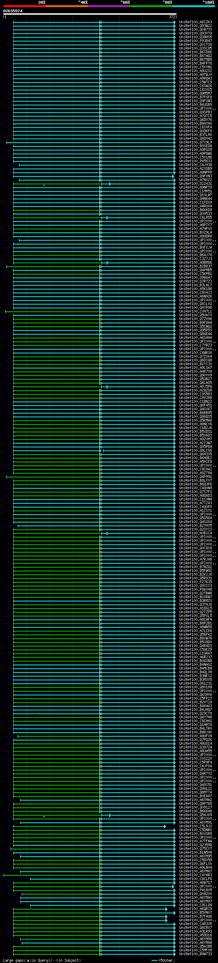The image size is (218, 963).
Task: Select the UniRef100_B2B837 label
Action: click(x=196, y=266)
